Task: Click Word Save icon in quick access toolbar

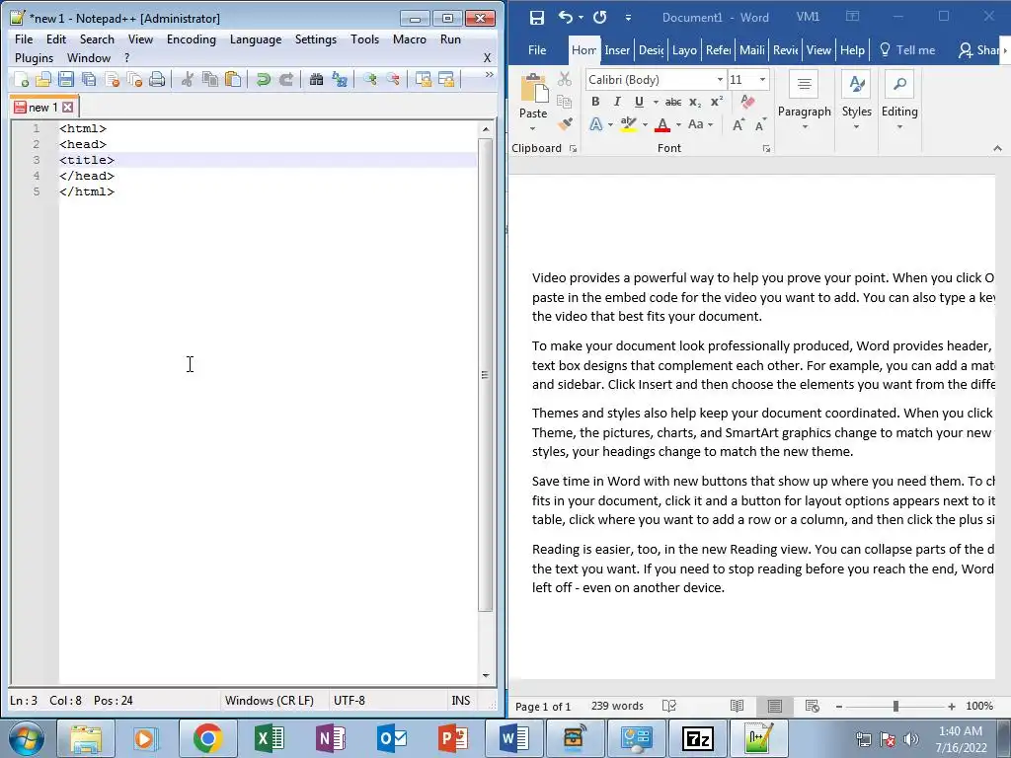Action: point(536,18)
